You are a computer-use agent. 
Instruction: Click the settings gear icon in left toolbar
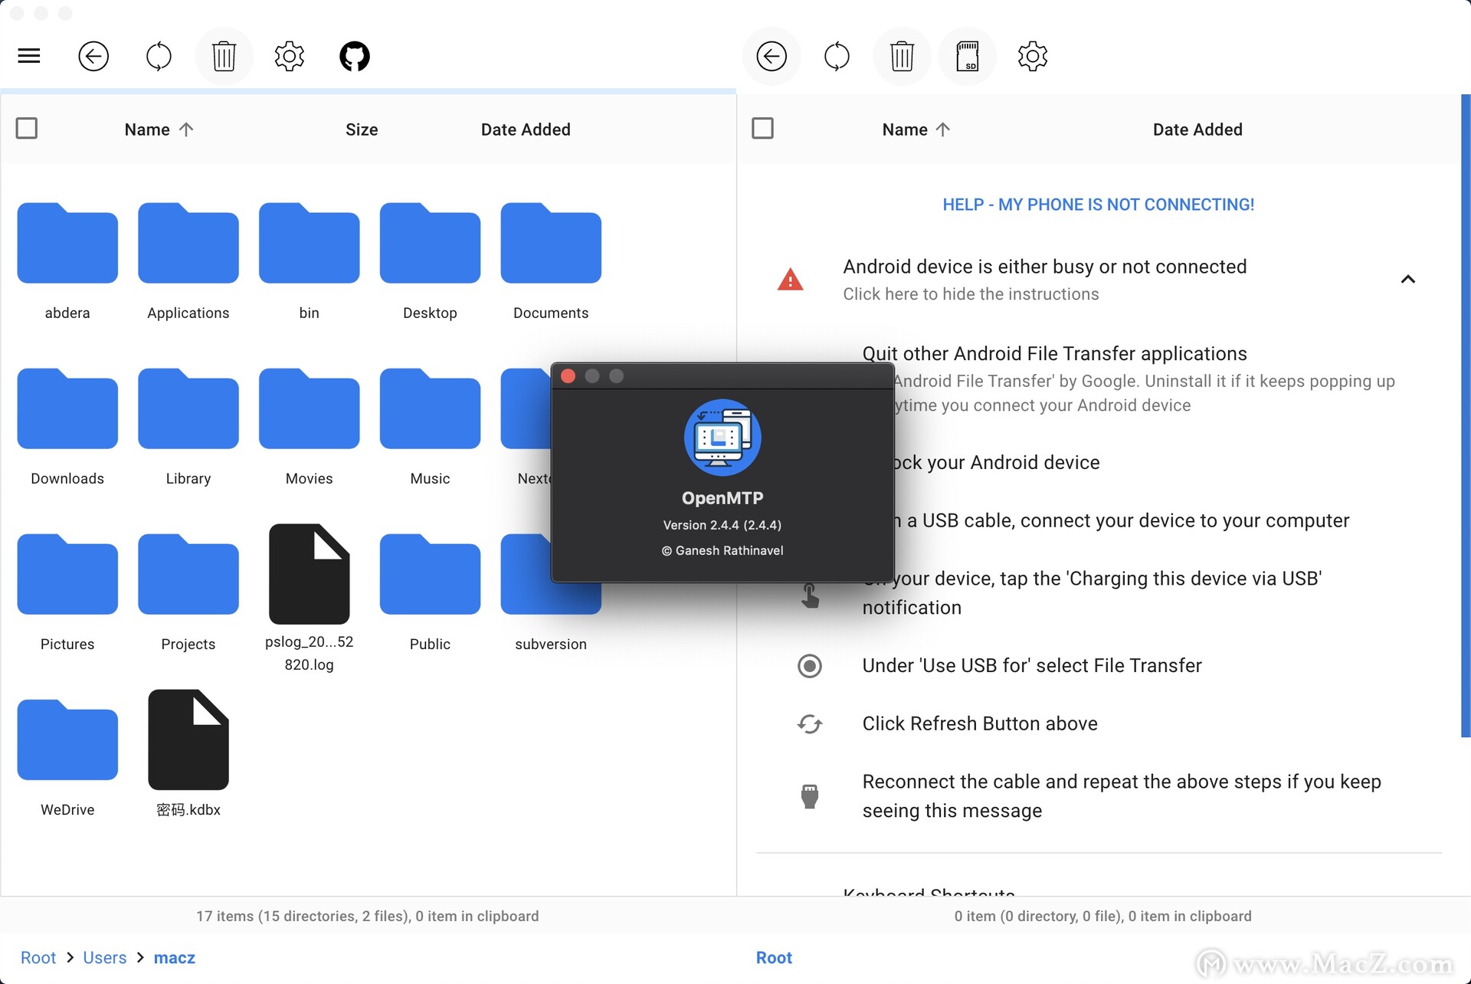click(290, 55)
